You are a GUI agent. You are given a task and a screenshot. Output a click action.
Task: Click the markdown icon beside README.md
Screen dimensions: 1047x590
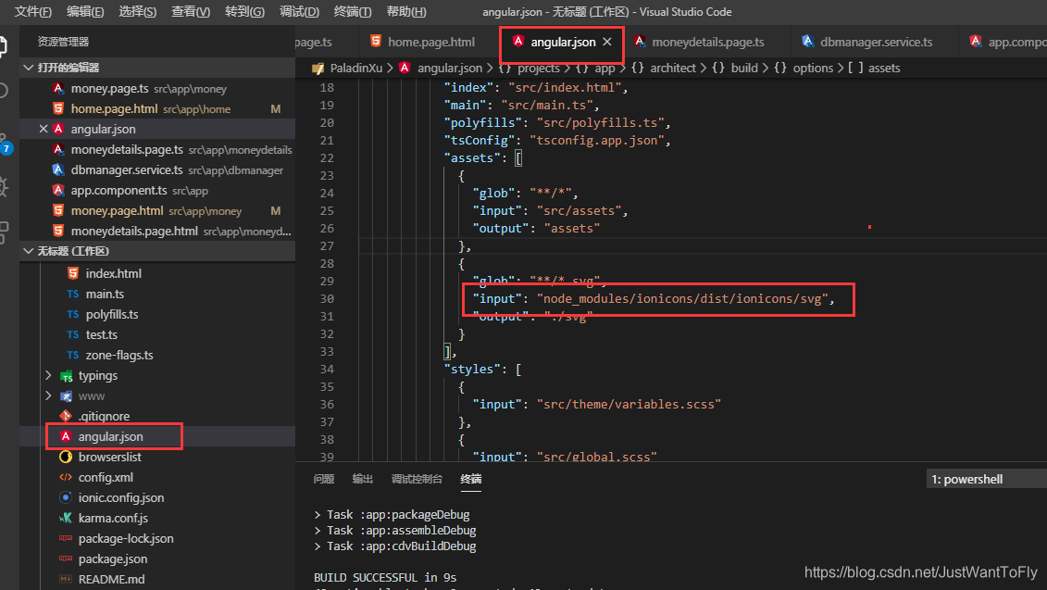66,579
